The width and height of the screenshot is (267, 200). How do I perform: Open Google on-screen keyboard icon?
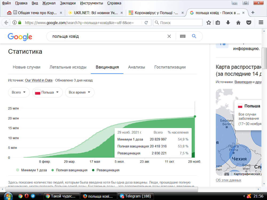coord(183,36)
